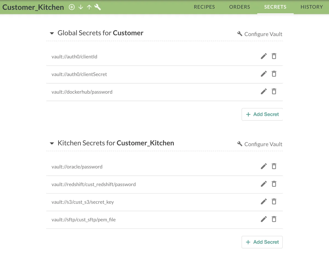
Task: Click Add Secret under Kitchen Secrets
Action: coord(262,242)
